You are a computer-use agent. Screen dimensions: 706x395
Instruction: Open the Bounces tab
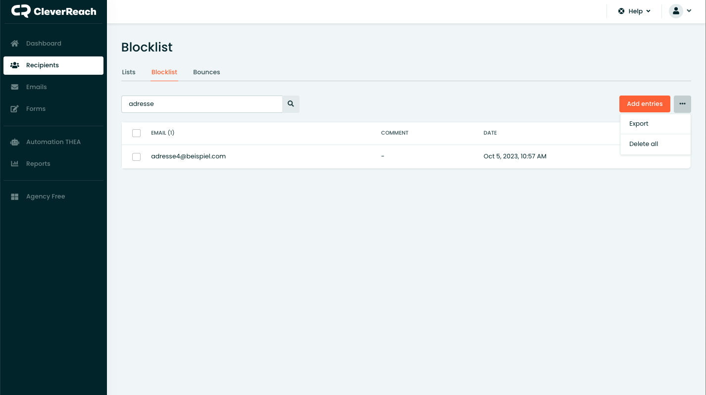pos(206,72)
